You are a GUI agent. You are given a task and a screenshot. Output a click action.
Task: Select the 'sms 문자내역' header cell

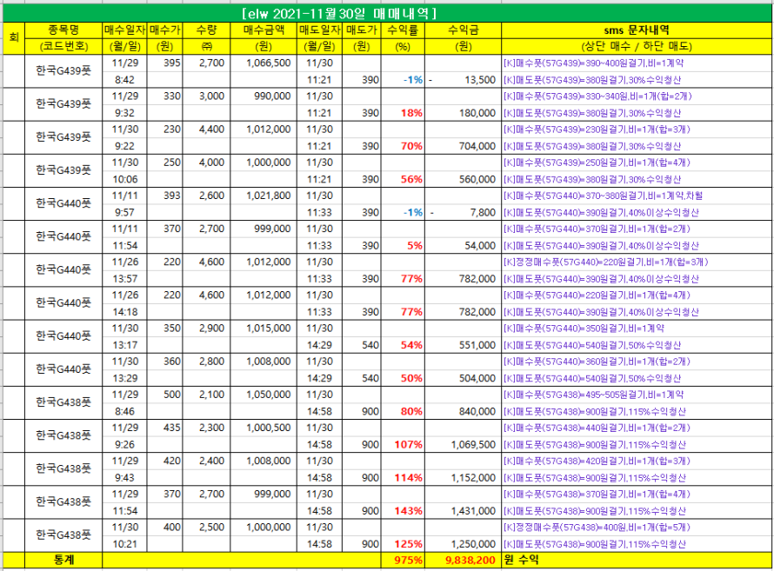click(635, 30)
